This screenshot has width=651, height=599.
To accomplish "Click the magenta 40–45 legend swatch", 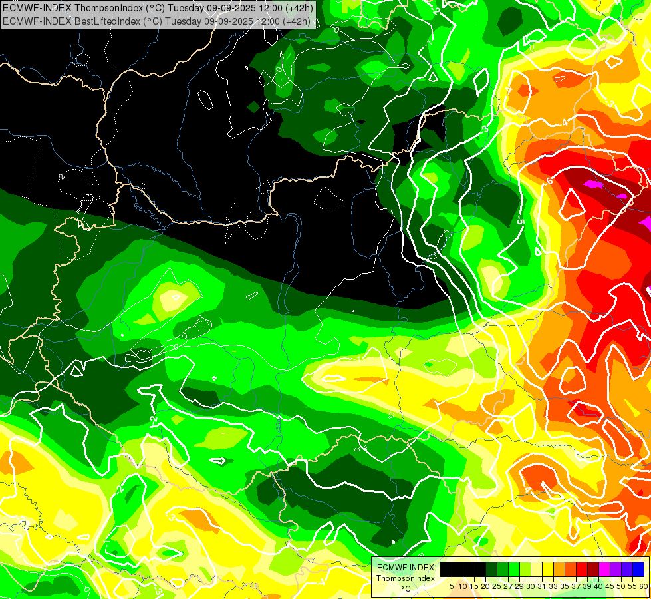I will (604, 569).
